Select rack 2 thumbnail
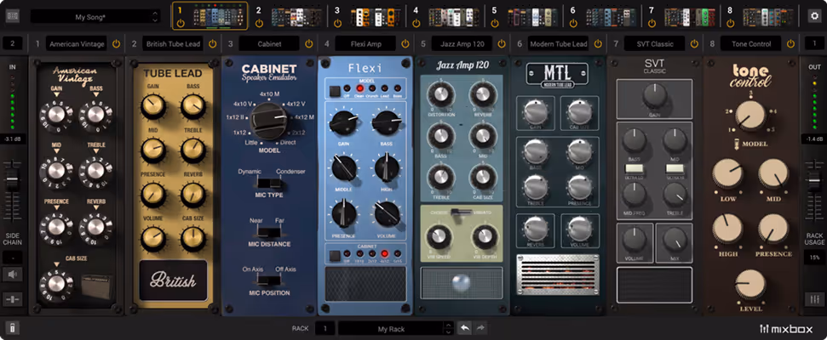Viewport: 827px width, 340px height. [296, 17]
